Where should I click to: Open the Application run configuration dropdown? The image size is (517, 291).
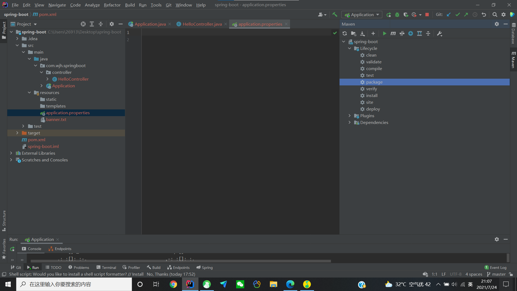pos(362,15)
